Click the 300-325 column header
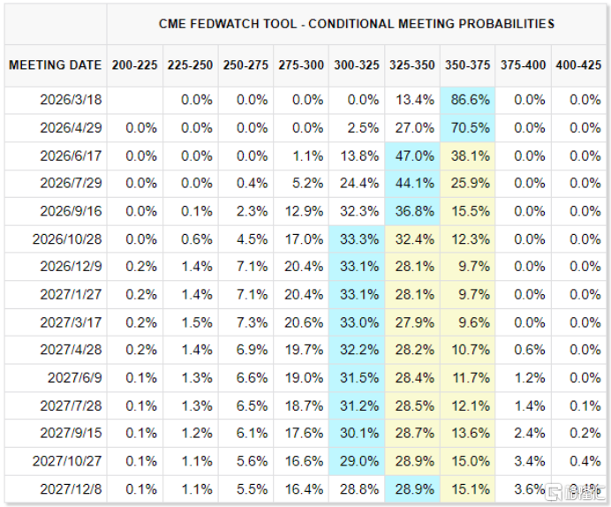 point(357,65)
